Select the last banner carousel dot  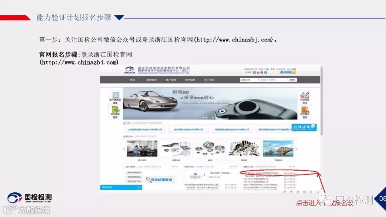point(213,118)
